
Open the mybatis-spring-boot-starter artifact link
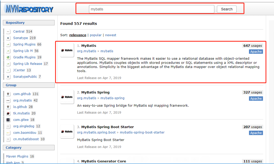tap(142, 132)
